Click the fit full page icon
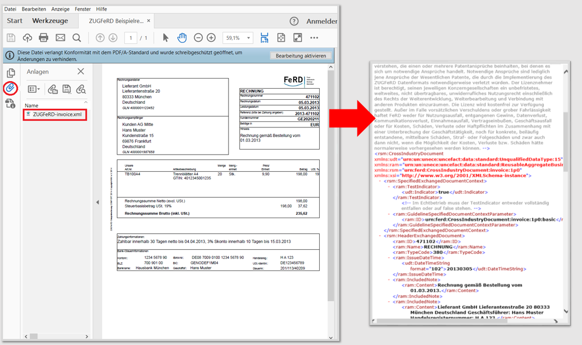Viewport: 582px width, 345px height. pyautogui.click(x=281, y=37)
